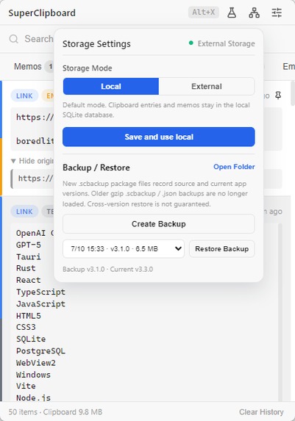Click the 'TypeScript' line in entry
The width and height of the screenshot is (295, 421).
tap(40, 292)
